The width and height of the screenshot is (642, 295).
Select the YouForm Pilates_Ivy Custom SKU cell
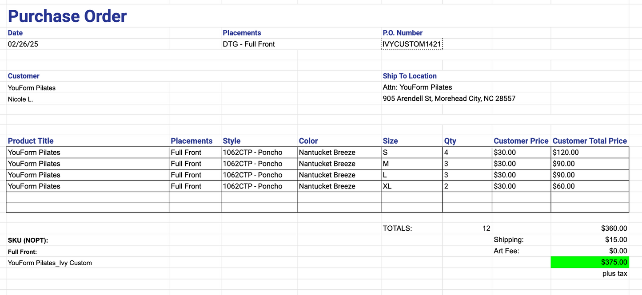[x=50, y=263]
